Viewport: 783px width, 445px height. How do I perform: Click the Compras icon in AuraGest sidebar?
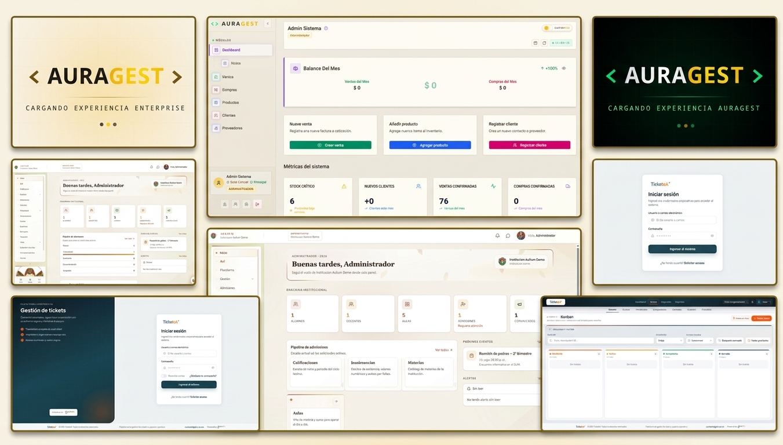click(x=216, y=90)
